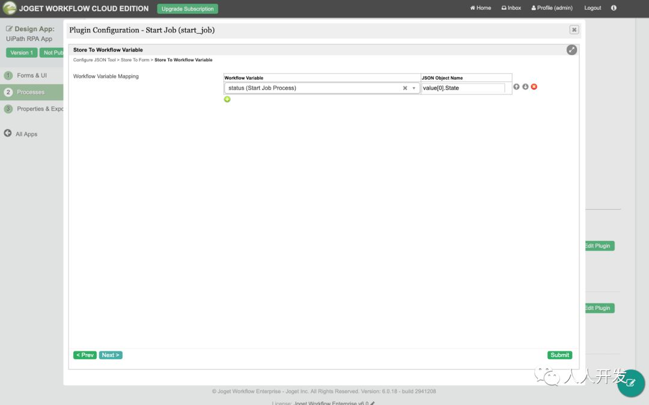Add a new mapping row with green plus

click(227, 99)
